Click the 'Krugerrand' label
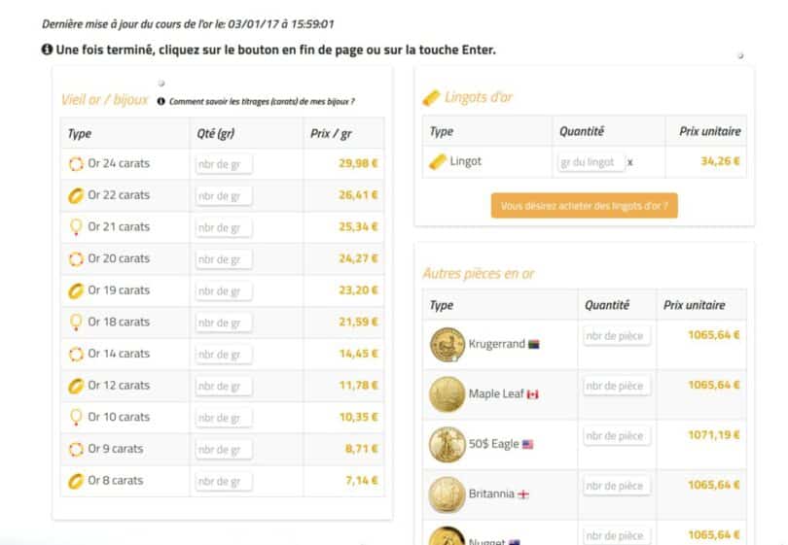The height and width of the screenshot is (545, 788). [496, 344]
